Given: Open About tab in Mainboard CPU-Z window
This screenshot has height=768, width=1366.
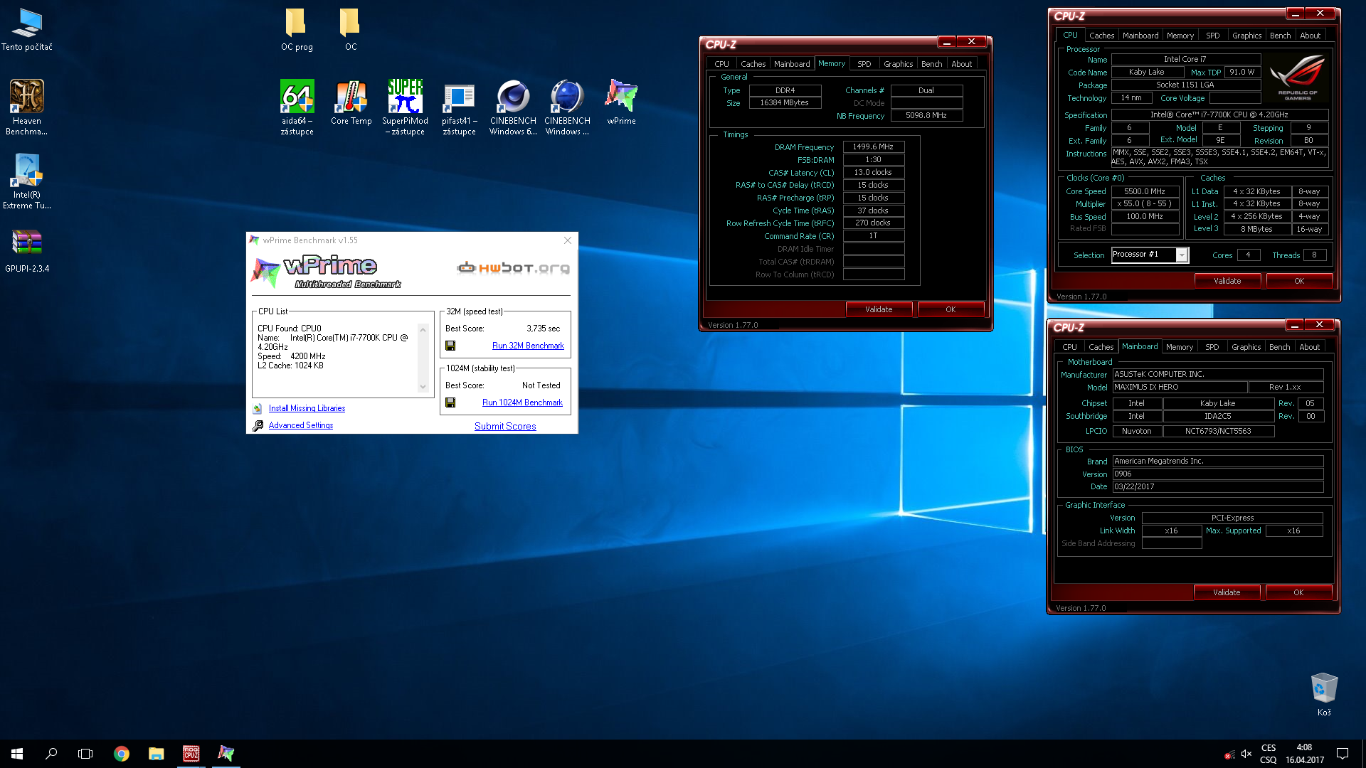Looking at the screenshot, I should pyautogui.click(x=1309, y=347).
